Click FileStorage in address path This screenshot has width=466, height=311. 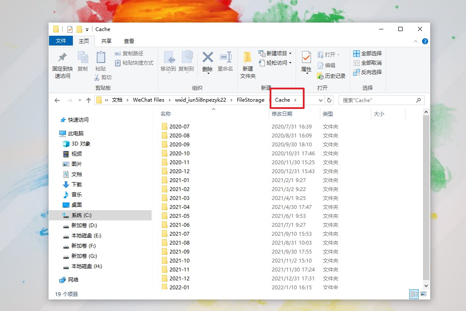click(x=250, y=100)
